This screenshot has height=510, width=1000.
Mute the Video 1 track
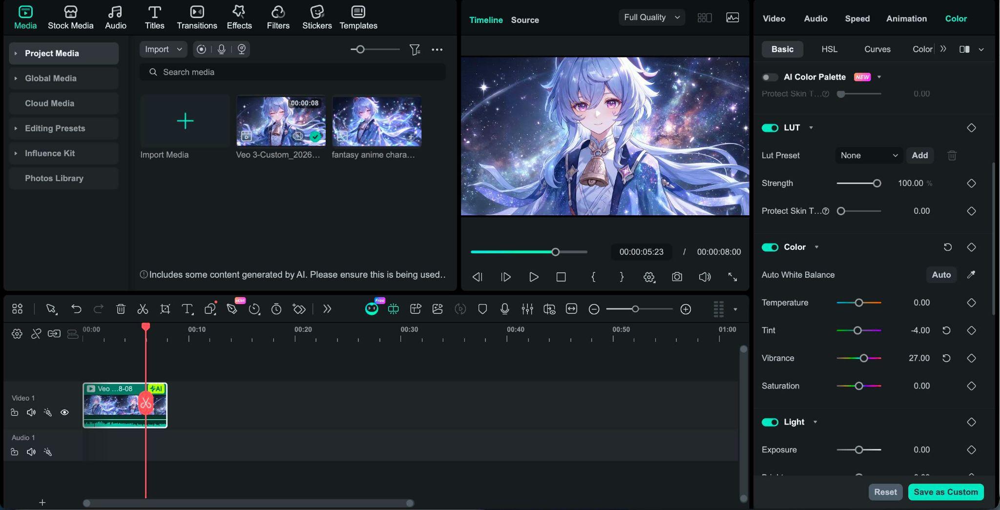[x=31, y=412]
